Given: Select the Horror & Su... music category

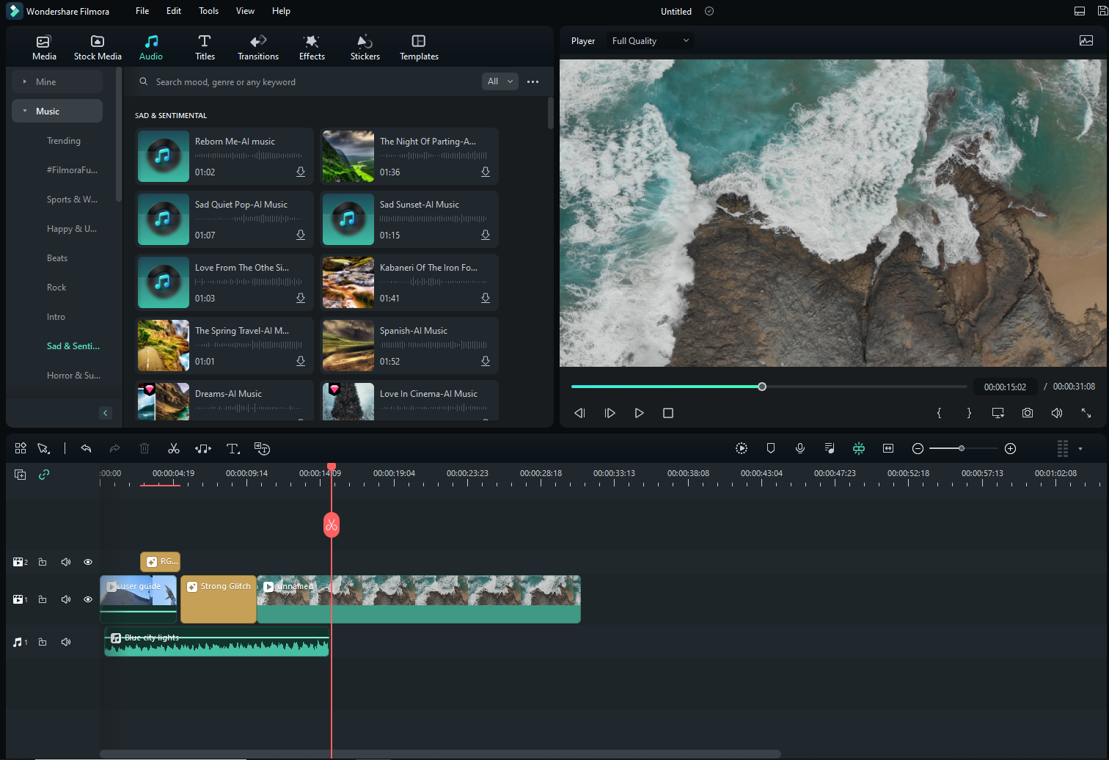Looking at the screenshot, I should coord(73,376).
